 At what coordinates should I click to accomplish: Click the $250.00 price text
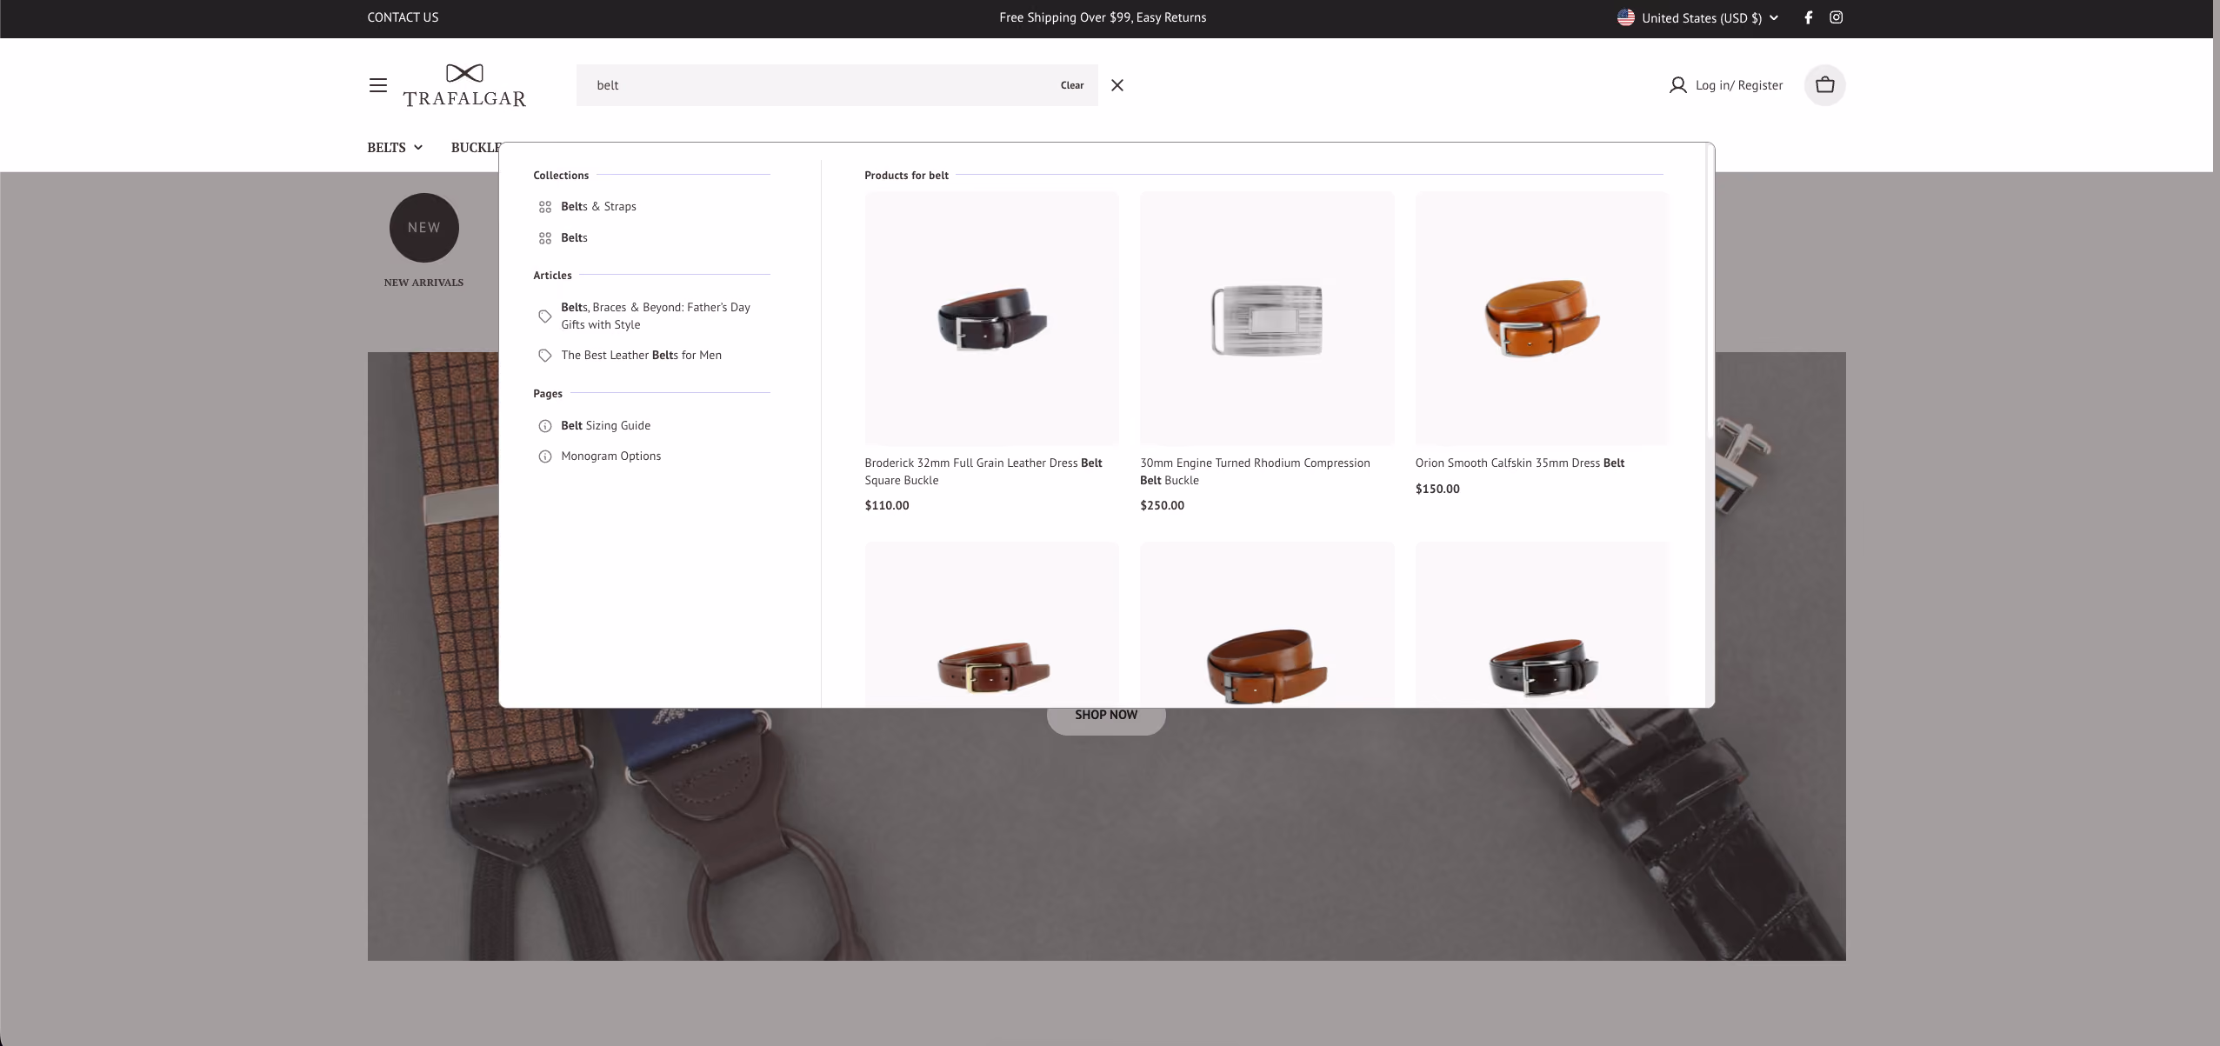[1162, 506]
